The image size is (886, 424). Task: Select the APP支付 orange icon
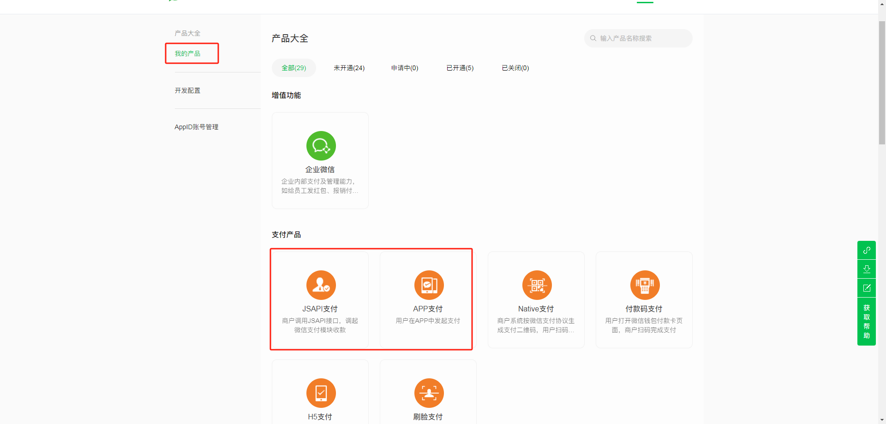(x=429, y=285)
